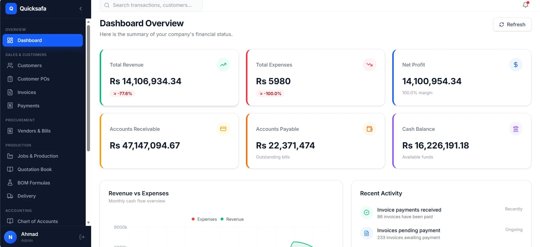Open the Delivery page
This screenshot has height=247, width=540.
43,196
